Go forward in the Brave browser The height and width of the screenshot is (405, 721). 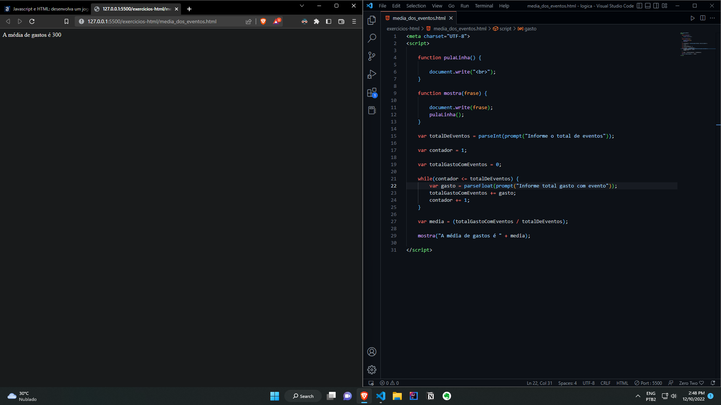tap(20, 21)
